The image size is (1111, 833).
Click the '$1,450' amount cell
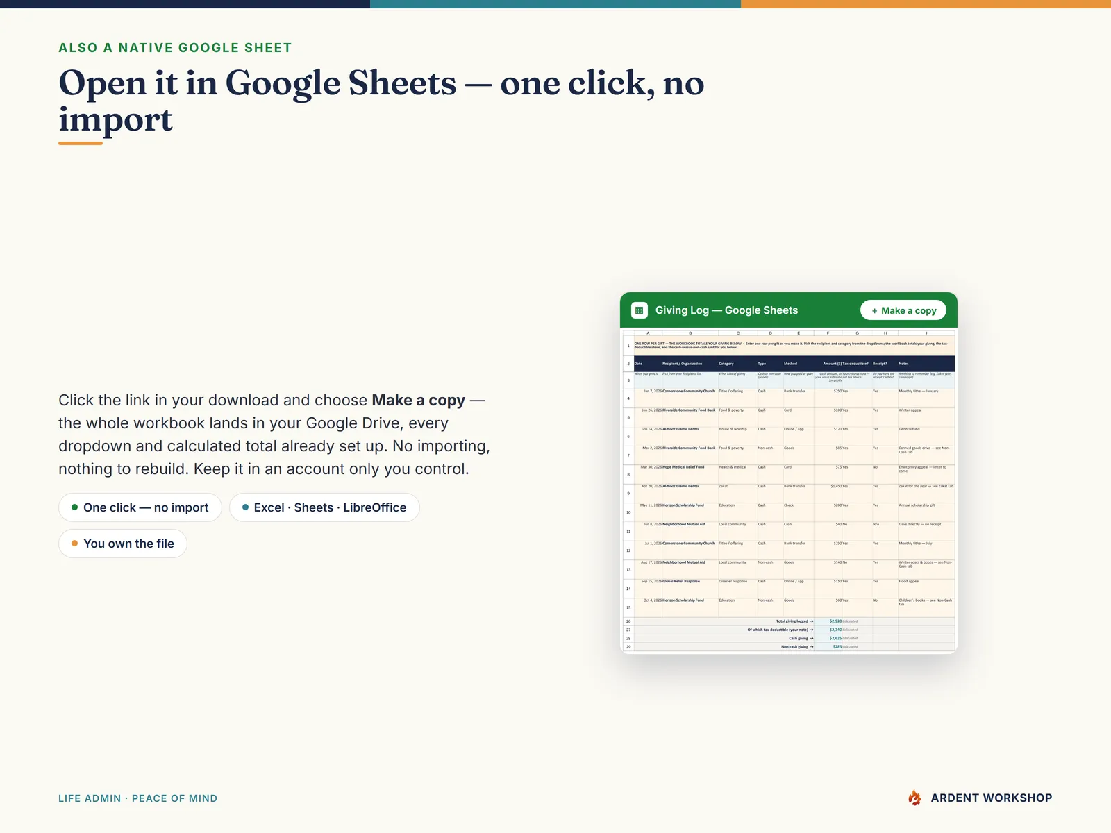coord(828,493)
